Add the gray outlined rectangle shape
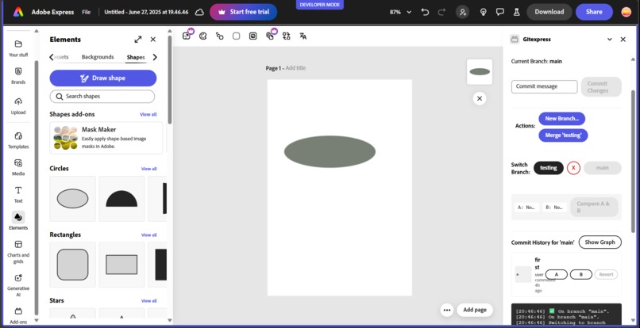Viewport: 640px width, 328px height. coord(121,265)
